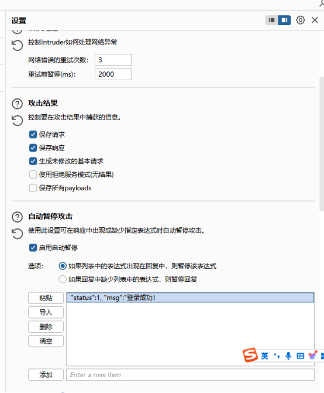Uncheck 保存请求 checkbox
Screen dimensions: 324x393
(x=33, y=134)
